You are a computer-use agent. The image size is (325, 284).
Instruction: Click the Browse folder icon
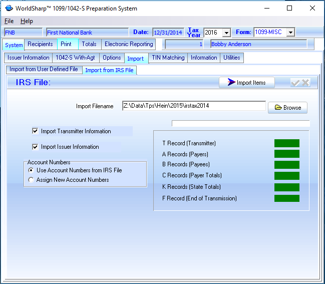coord(278,108)
